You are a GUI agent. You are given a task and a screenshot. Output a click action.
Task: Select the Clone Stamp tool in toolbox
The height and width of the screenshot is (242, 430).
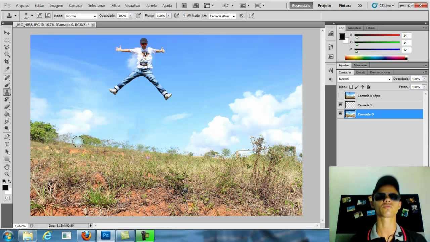(x=7, y=92)
